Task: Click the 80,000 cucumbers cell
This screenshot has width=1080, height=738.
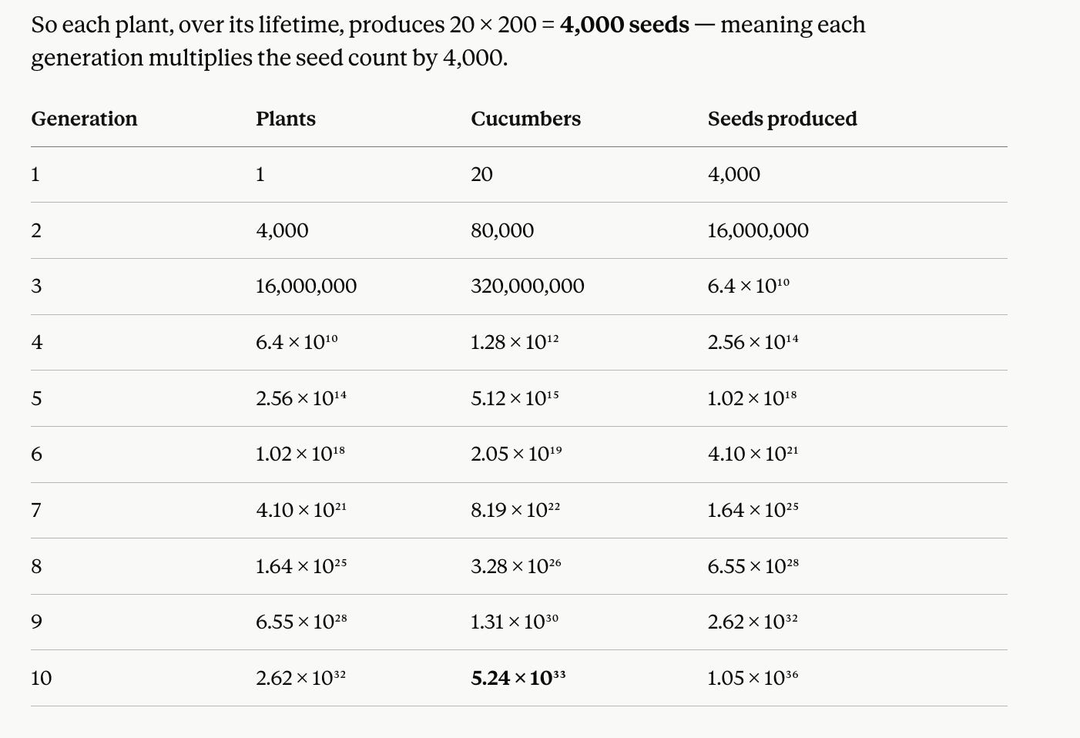Action: (502, 230)
